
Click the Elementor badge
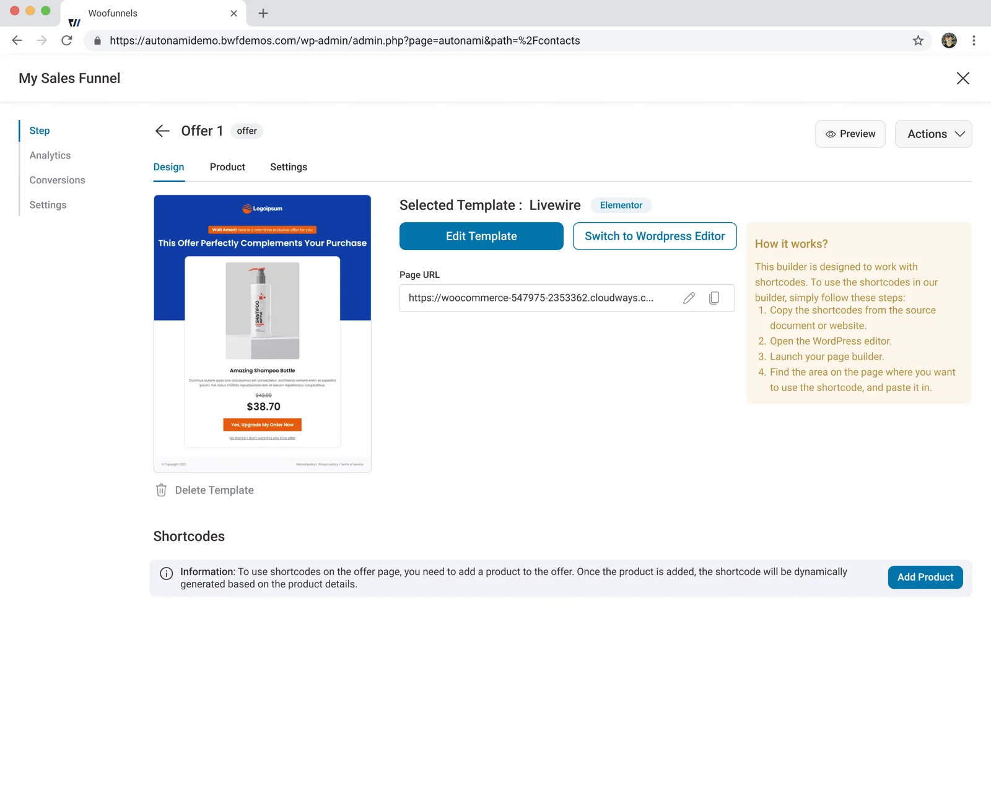(621, 205)
